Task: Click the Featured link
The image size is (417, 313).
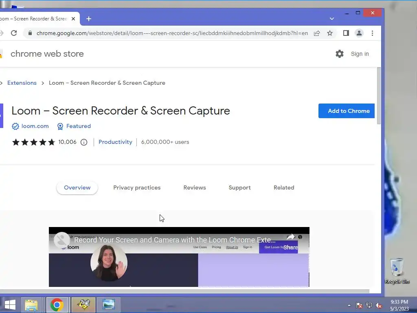Action: (79, 126)
